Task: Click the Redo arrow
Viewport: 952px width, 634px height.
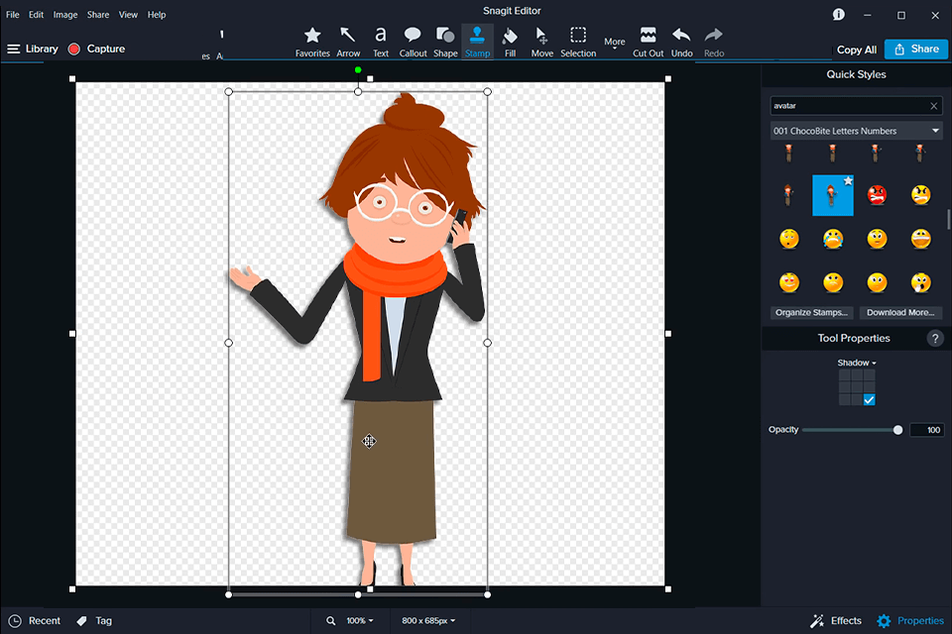Action: pyautogui.click(x=714, y=42)
